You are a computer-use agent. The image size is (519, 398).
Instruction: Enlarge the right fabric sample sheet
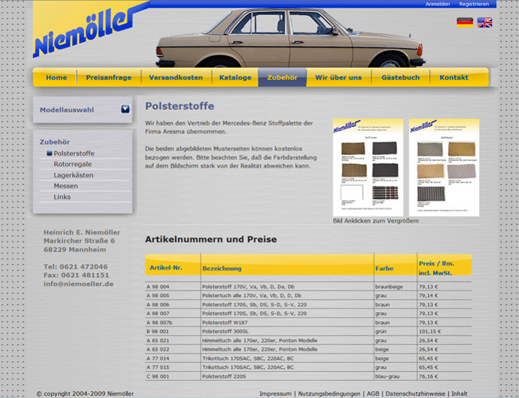click(444, 167)
